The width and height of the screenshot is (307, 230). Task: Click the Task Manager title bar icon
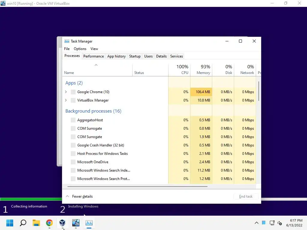tap(67, 41)
